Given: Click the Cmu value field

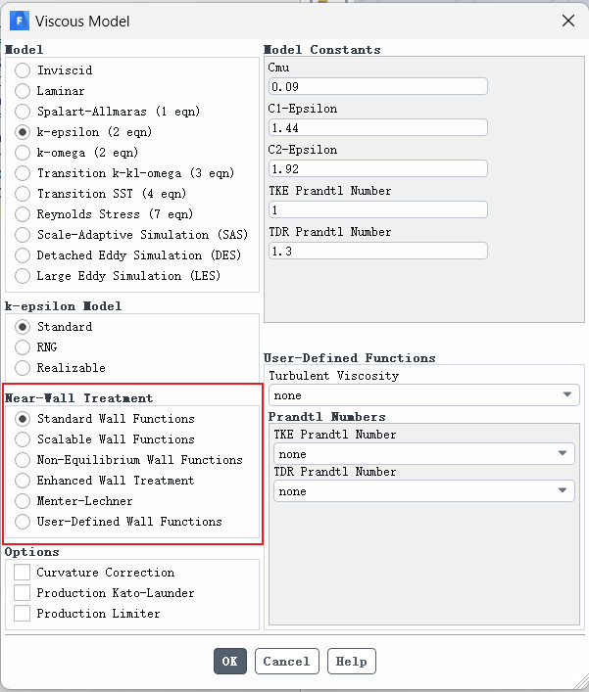Looking at the screenshot, I should point(378,86).
